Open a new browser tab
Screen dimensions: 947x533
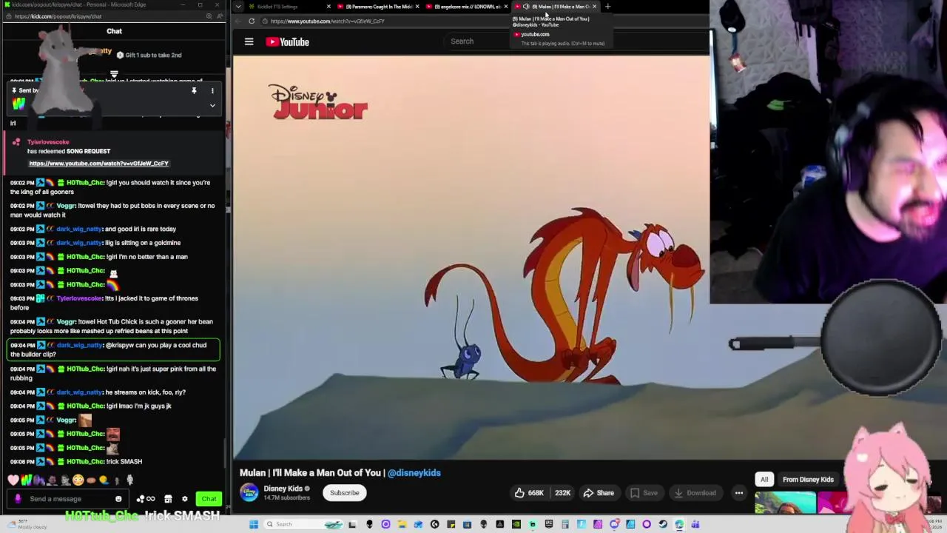pos(607,7)
